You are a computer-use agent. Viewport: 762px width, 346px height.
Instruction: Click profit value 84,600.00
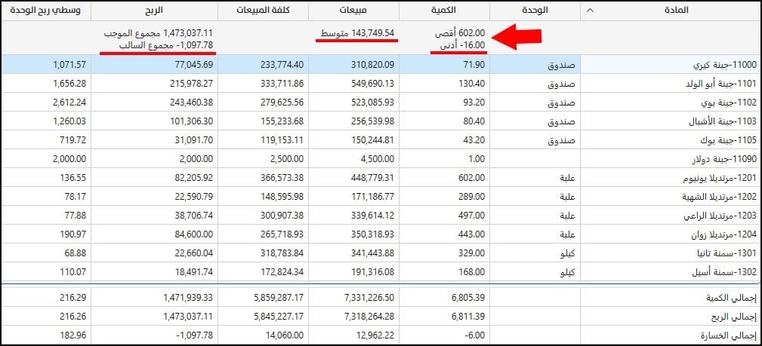tap(193, 234)
